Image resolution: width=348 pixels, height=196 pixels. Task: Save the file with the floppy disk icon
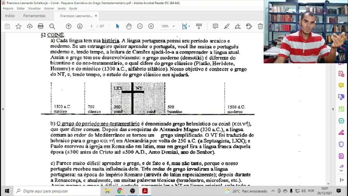7,26
